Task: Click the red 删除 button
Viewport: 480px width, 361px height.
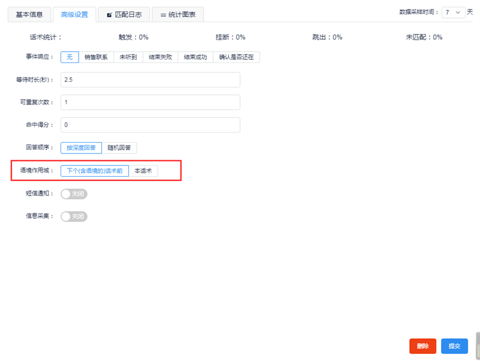Action: coord(422,346)
